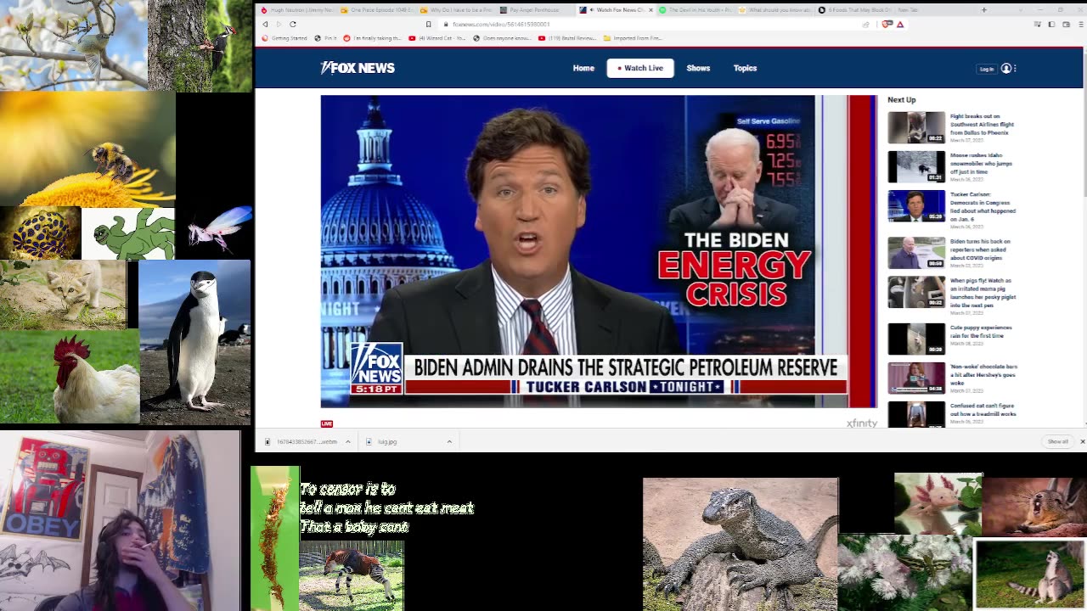Play Moose rushes Idaho snowmobiler video thumbnail
1087x611 pixels.
click(x=916, y=166)
